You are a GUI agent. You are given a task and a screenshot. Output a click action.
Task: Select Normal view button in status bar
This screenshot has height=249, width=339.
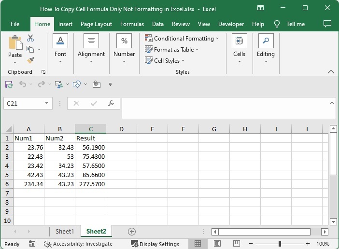(x=198, y=244)
